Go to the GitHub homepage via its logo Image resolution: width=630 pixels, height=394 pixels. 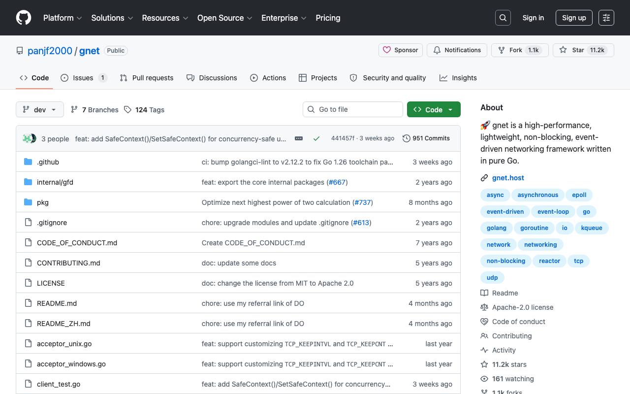[x=24, y=18]
